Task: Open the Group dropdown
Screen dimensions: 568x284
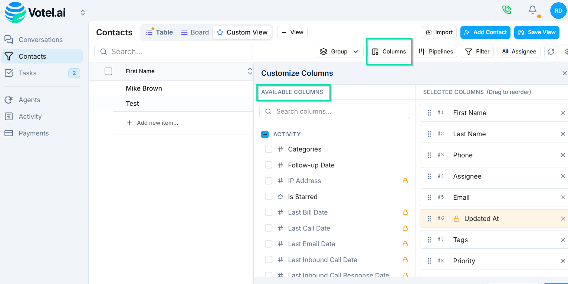Action: 339,52
